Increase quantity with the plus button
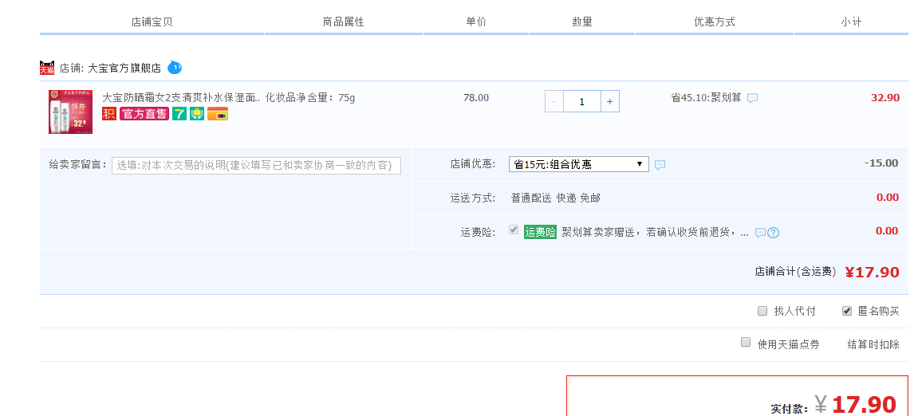This screenshot has width=914, height=416. pos(609,101)
